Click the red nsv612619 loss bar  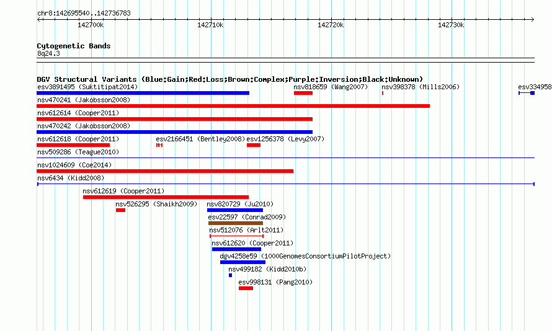pyautogui.click(x=166, y=197)
